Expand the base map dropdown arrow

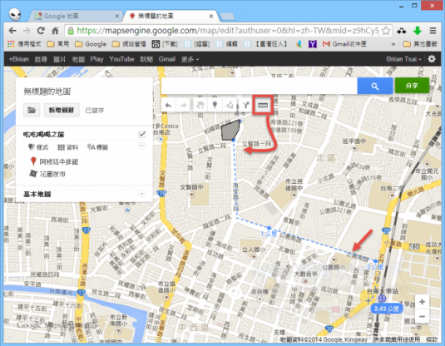click(x=142, y=194)
